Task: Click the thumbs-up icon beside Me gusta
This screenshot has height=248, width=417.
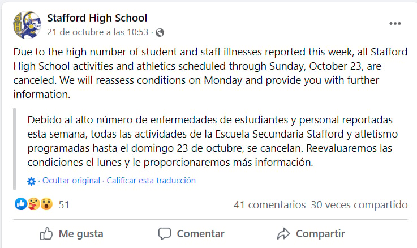Action: pyautogui.click(x=46, y=234)
